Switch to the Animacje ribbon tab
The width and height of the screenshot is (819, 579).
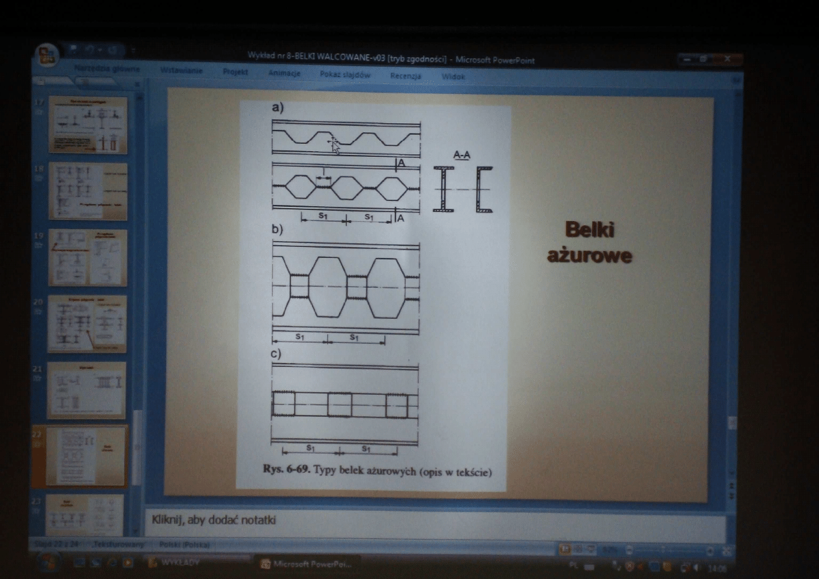pyautogui.click(x=284, y=73)
